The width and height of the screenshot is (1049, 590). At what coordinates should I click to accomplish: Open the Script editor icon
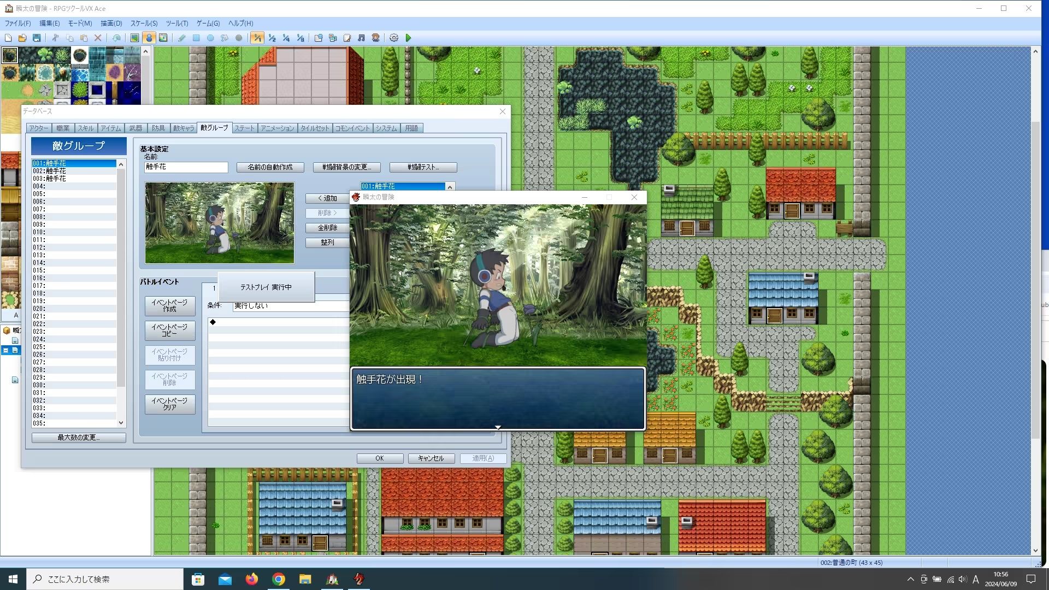[347, 38]
